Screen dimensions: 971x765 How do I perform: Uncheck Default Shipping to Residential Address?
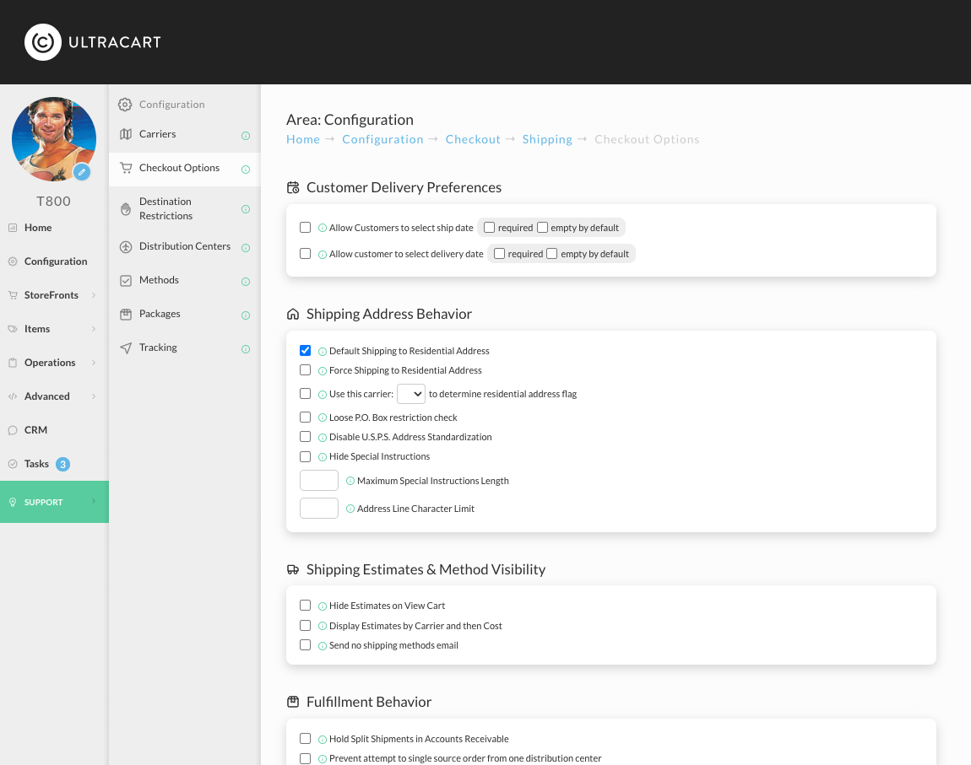(x=306, y=351)
